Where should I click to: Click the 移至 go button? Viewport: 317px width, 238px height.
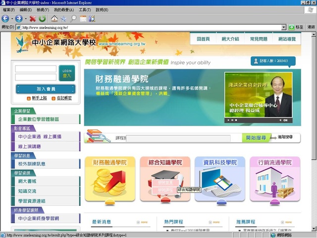coord(296,27)
